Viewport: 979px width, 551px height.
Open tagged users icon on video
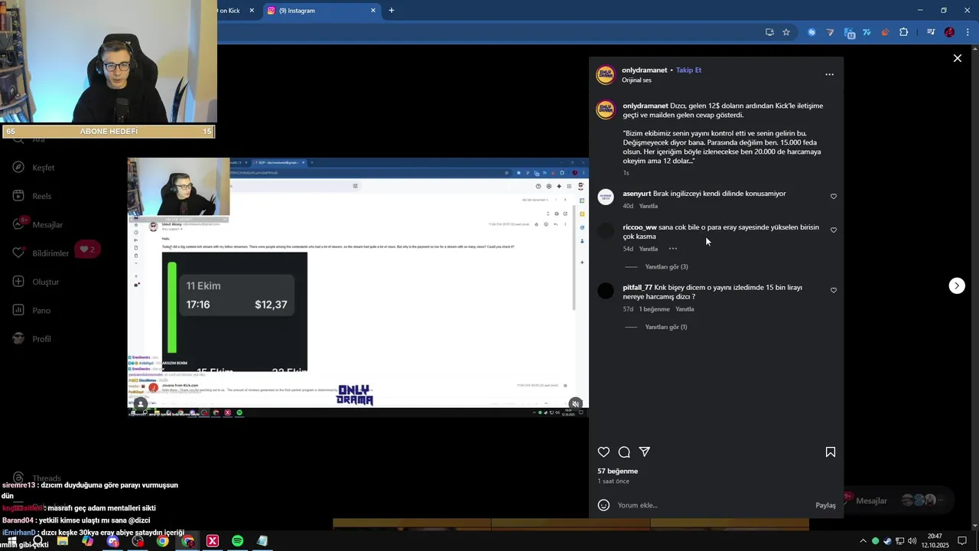tap(140, 404)
